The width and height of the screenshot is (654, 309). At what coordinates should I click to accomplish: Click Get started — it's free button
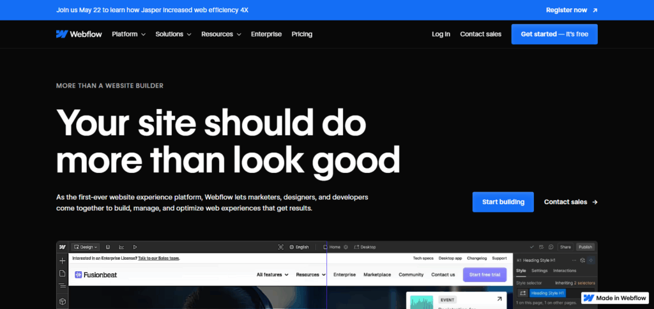click(x=554, y=34)
